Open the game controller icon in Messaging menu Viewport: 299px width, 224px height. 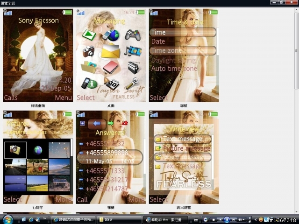tap(133, 35)
